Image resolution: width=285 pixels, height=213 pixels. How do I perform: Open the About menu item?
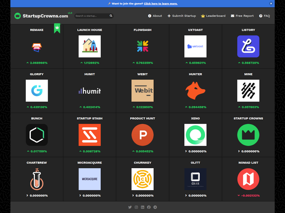point(155,16)
